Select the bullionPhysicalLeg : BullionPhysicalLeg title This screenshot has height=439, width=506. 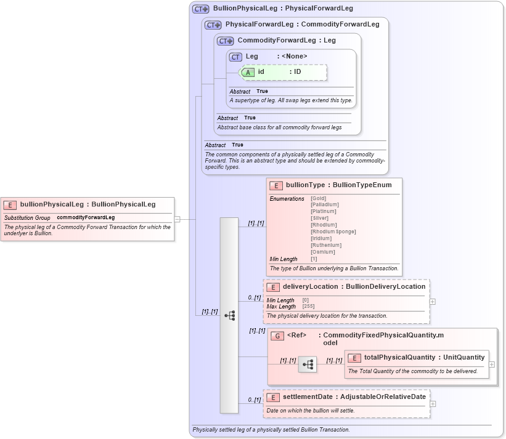click(x=88, y=204)
